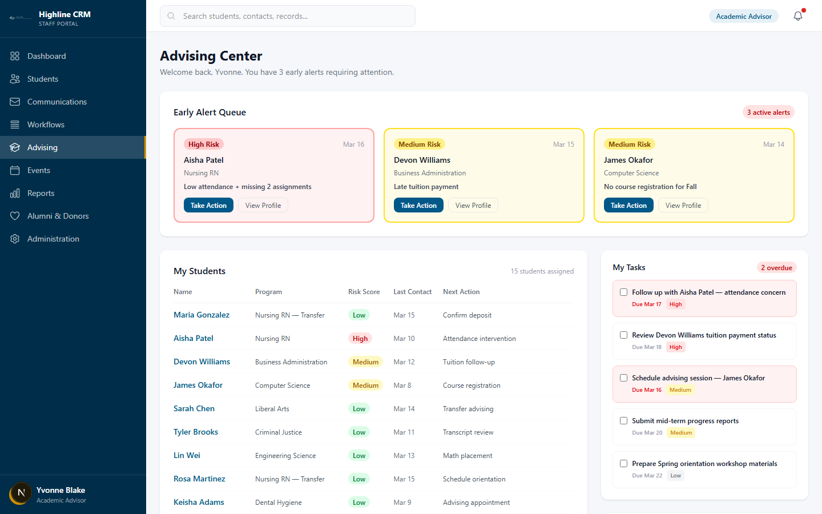This screenshot has width=822, height=514.
Task: Click the notification bell with red badge
Action: pos(797,16)
